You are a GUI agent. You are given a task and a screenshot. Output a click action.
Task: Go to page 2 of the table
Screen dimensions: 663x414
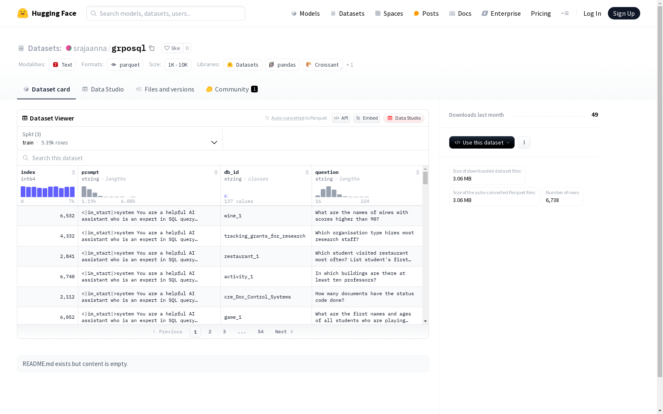[x=210, y=332]
